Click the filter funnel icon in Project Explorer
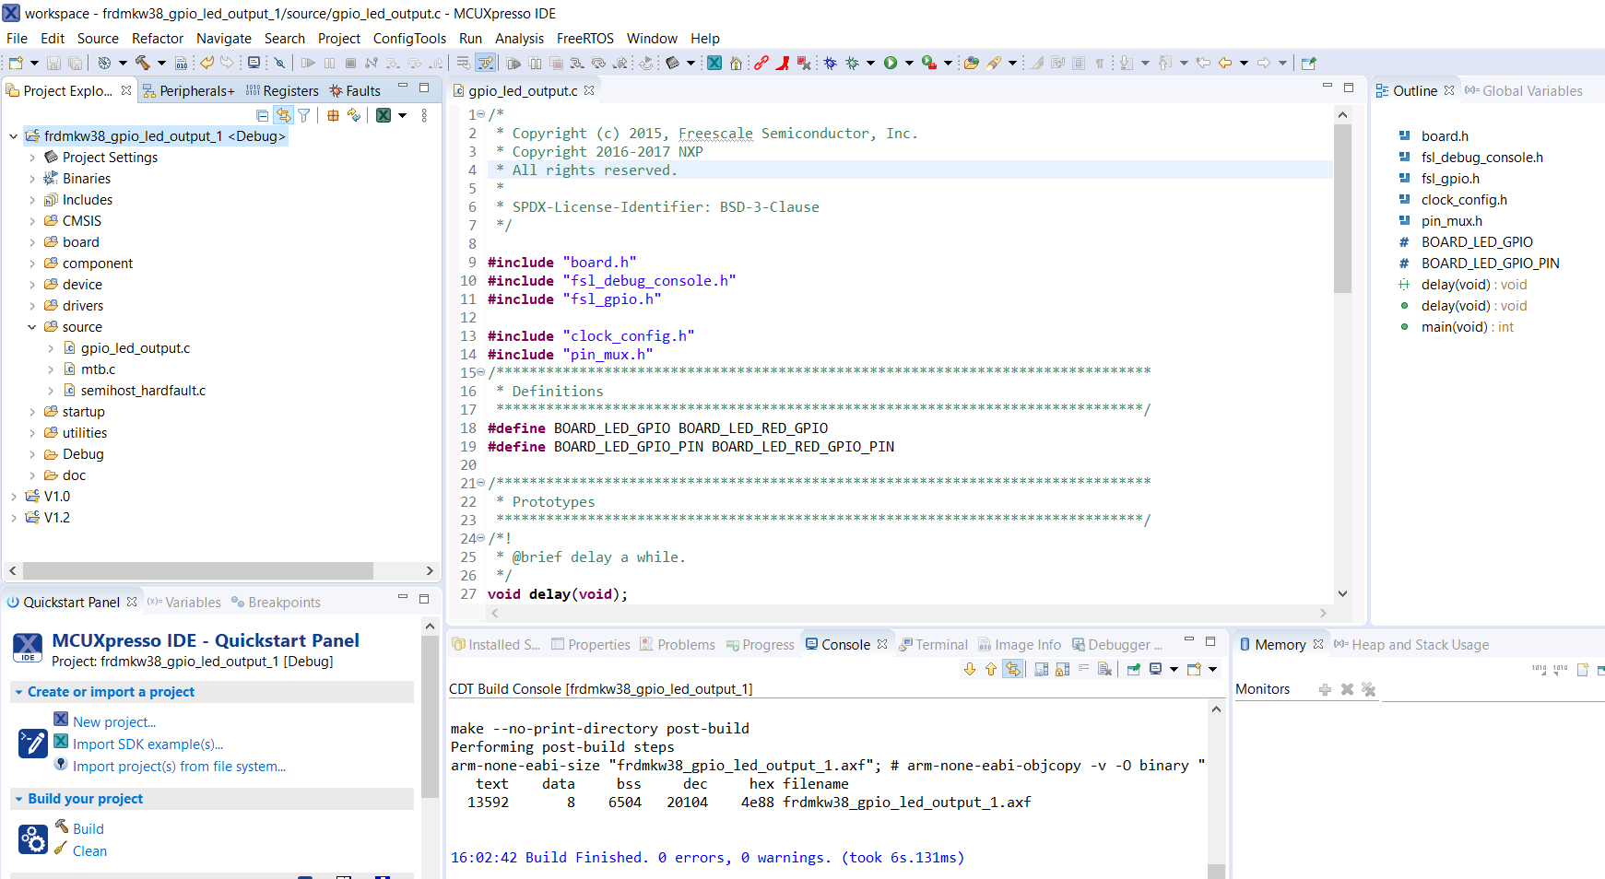Viewport: 1605px width, 879px height. pyautogui.click(x=303, y=115)
